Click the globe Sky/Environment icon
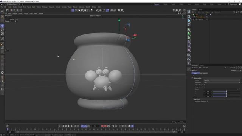This screenshot has height=136, width=242. 189,55
